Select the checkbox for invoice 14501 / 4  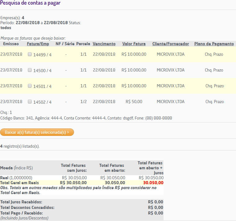click(30, 86)
